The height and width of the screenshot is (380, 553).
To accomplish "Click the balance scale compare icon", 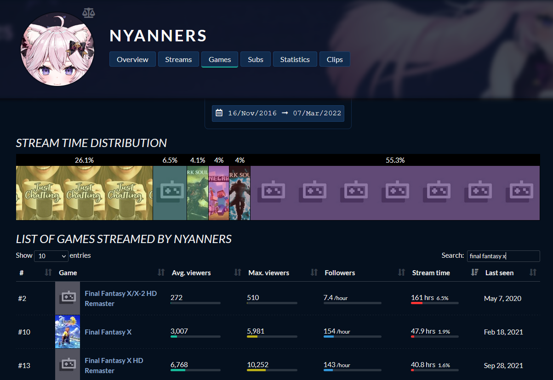I will (x=88, y=12).
